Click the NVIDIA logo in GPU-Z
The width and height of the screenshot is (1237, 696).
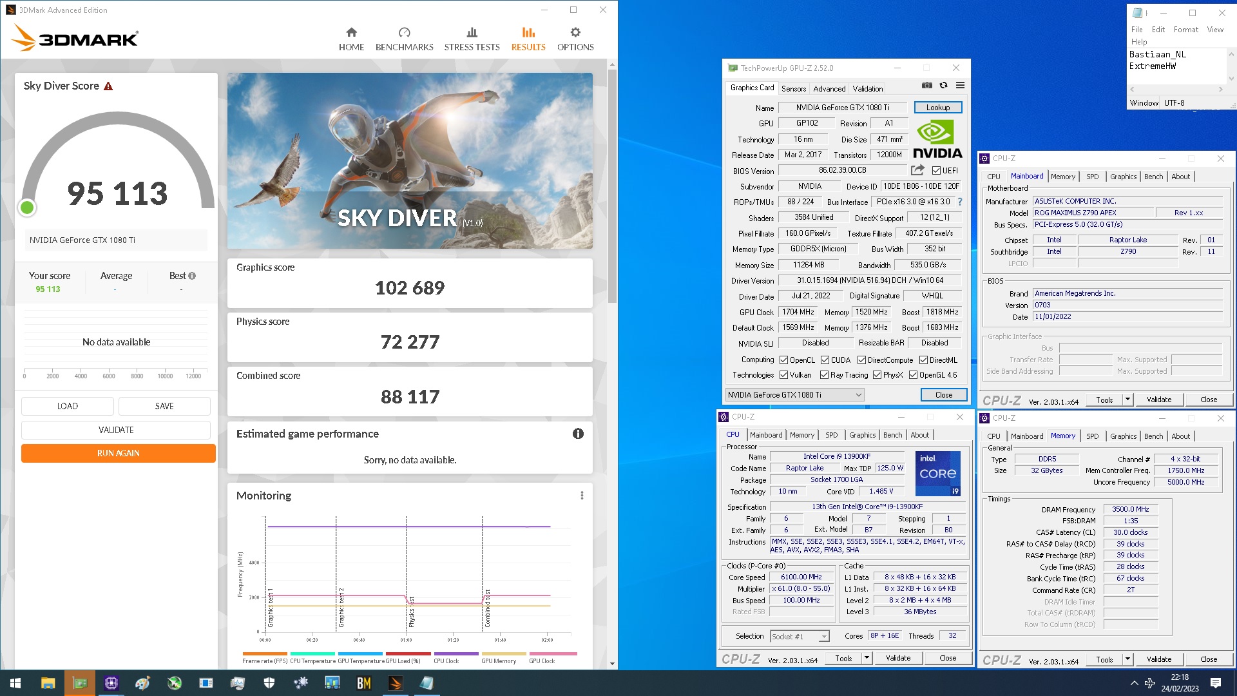click(x=937, y=140)
